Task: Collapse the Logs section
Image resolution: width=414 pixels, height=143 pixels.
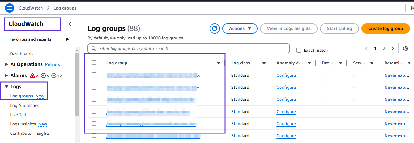Action: (x=6, y=87)
